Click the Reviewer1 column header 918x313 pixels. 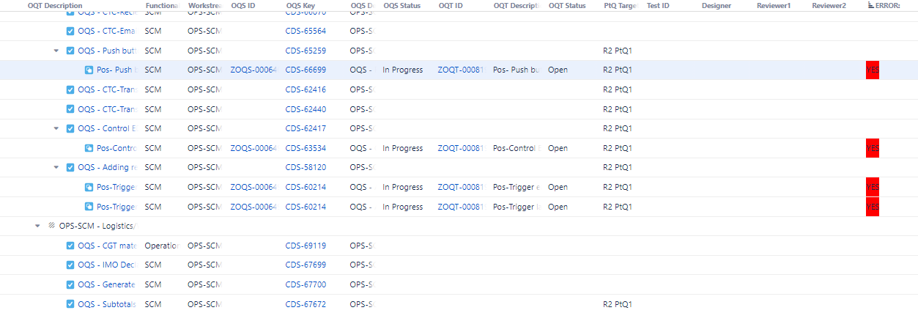pyautogui.click(x=774, y=6)
